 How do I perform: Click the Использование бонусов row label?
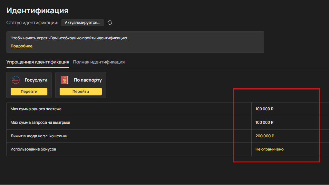[34, 149]
